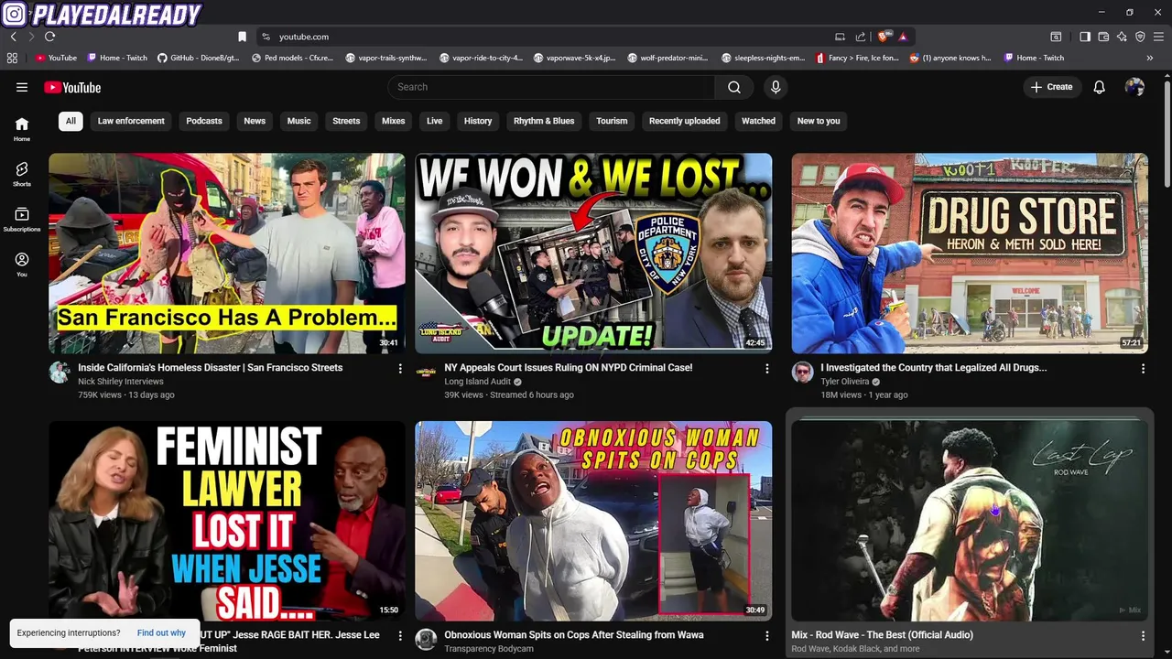Viewport: 1172px width, 659px height.
Task: Click the share icon in the address bar
Action: (x=861, y=37)
